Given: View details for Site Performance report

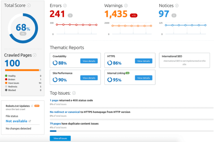Looking at the screenshot, I should (x=89, y=78).
